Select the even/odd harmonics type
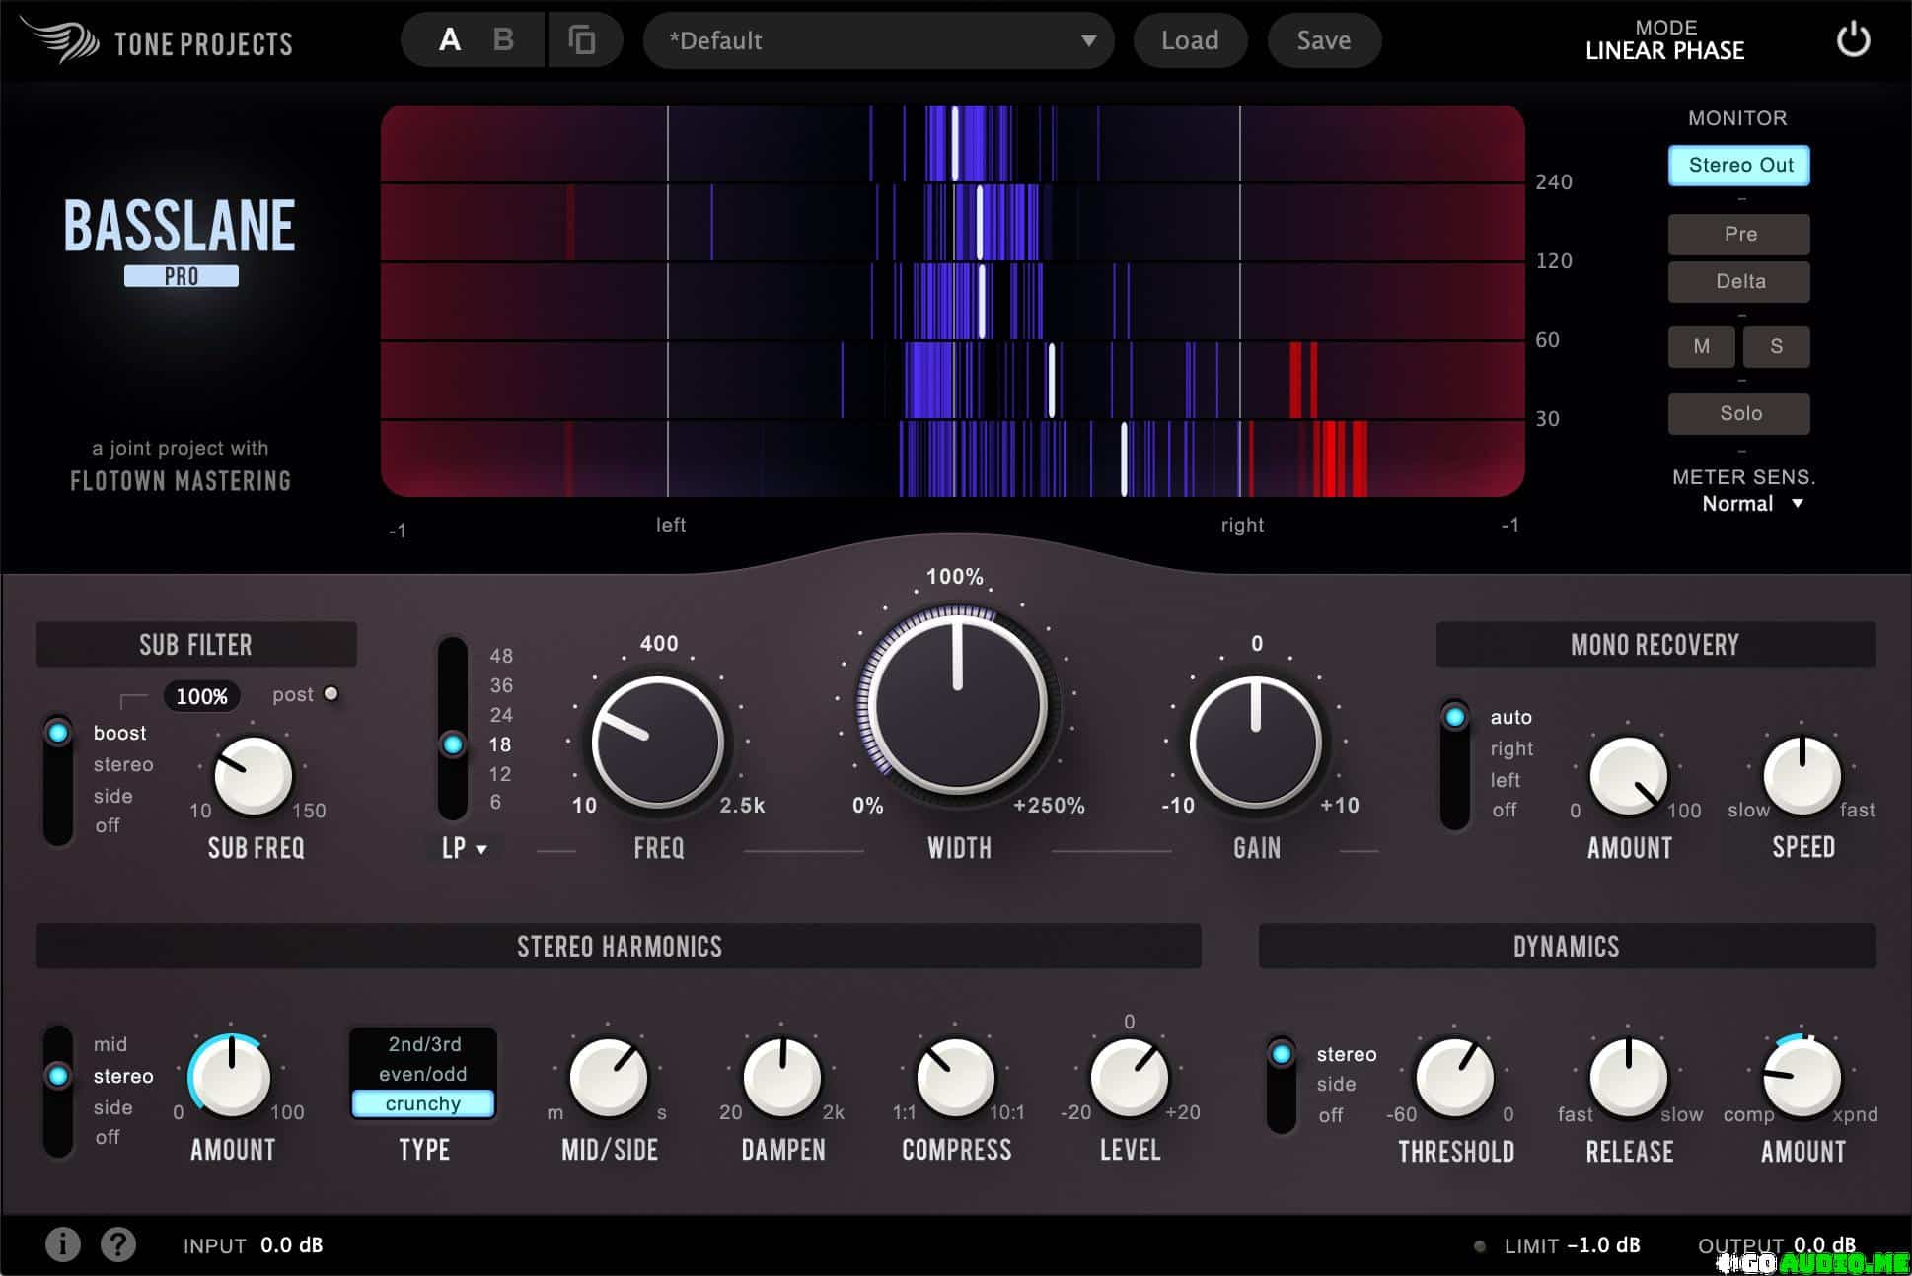Screen dimensions: 1912x1276 (x=423, y=1074)
